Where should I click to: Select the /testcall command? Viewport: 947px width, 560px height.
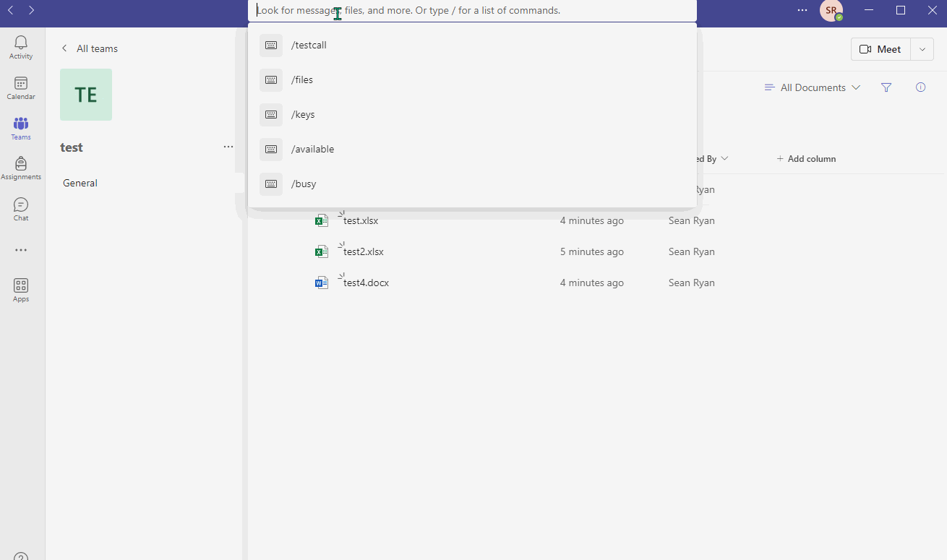pos(472,45)
